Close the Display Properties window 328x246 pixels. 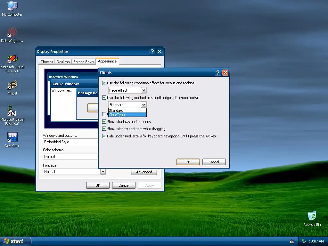pyautogui.click(x=160, y=52)
